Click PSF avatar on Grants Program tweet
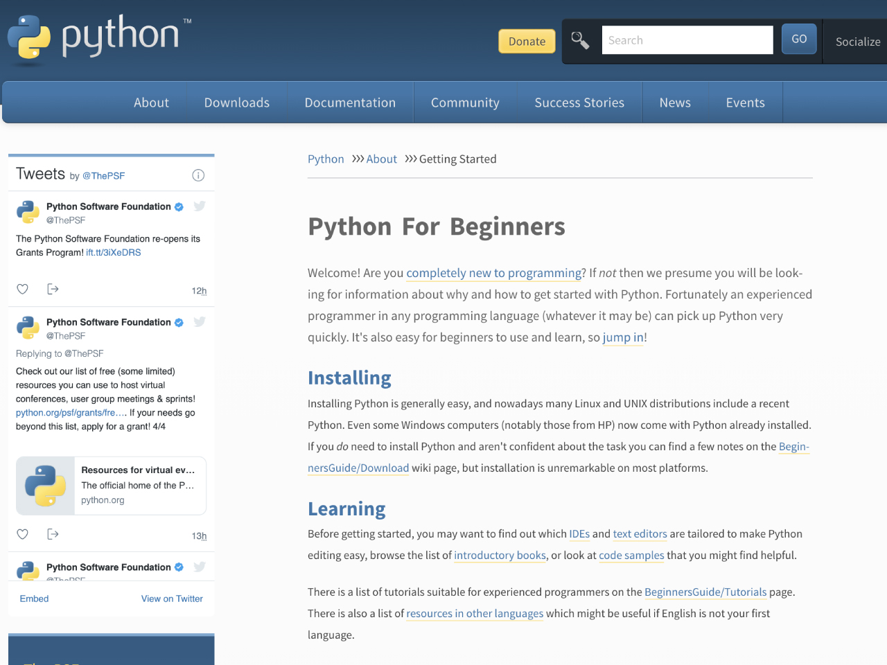The image size is (887, 665). click(28, 212)
